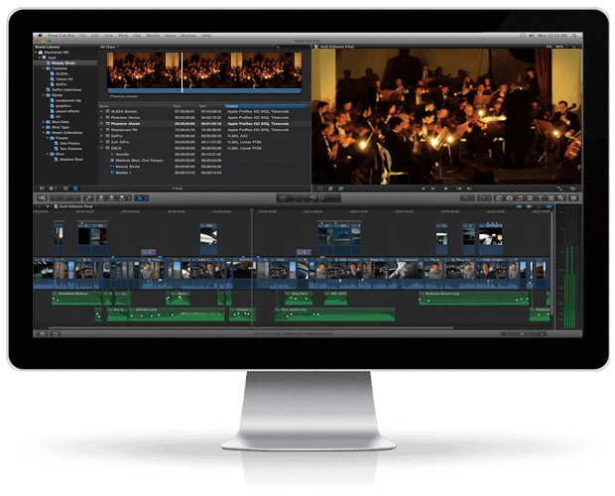Open the Modify menu
615x496 pixels.
pyautogui.click(x=153, y=36)
